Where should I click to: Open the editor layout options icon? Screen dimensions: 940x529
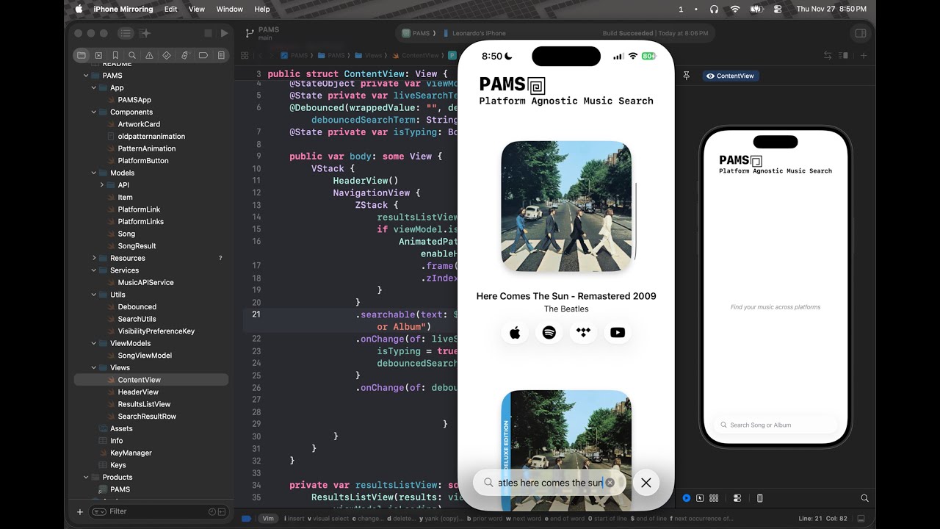click(845, 55)
